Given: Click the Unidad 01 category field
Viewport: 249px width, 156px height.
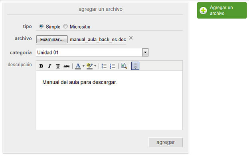Looking at the screenshot, I should click(92, 52).
